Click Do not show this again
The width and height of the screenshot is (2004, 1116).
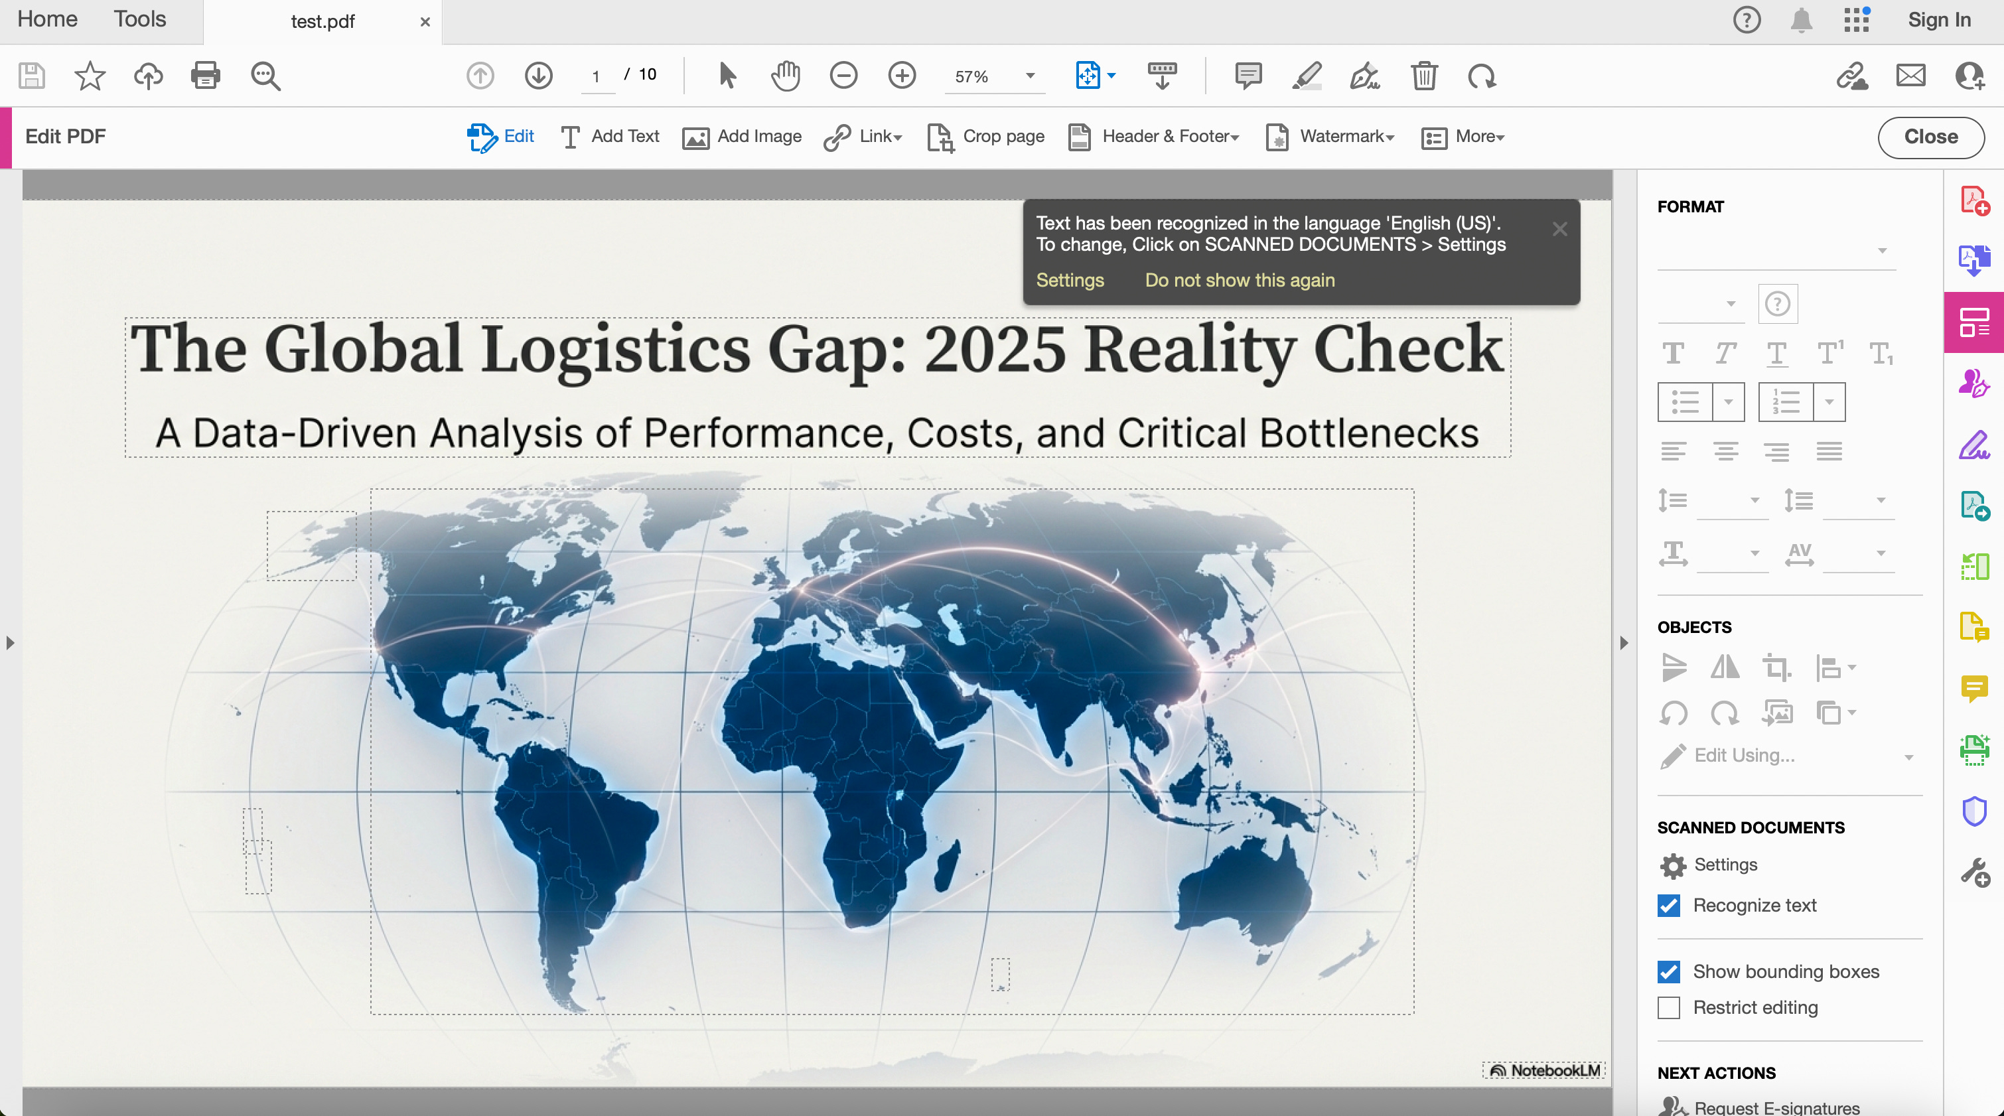pyautogui.click(x=1240, y=280)
